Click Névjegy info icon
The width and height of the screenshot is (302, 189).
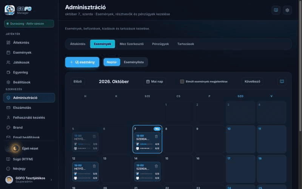pyautogui.click(x=8, y=169)
